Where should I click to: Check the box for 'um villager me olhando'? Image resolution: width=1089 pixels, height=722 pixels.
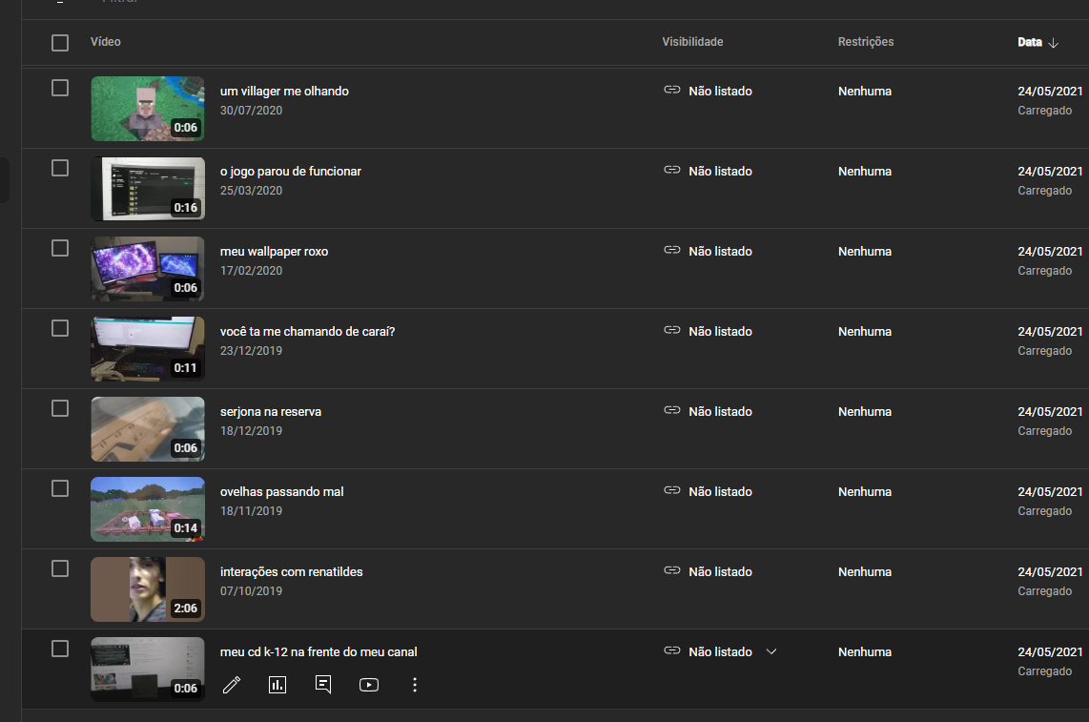60,89
